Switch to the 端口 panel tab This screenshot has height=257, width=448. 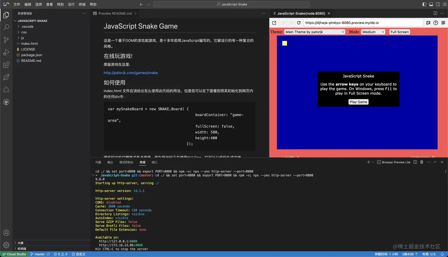[154, 162]
